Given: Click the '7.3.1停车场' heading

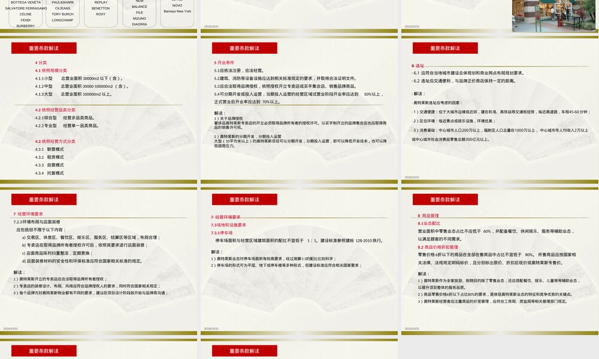Looking at the screenshot, I should point(222,233).
